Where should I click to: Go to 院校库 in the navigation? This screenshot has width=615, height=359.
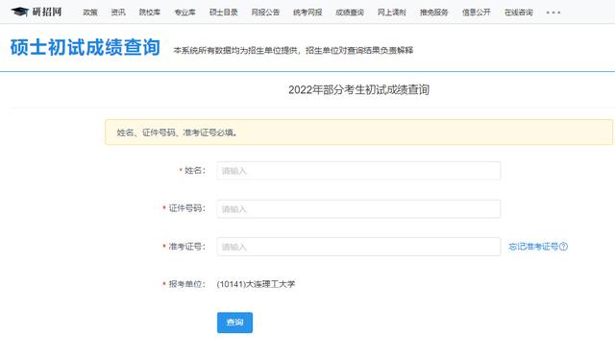coord(150,12)
